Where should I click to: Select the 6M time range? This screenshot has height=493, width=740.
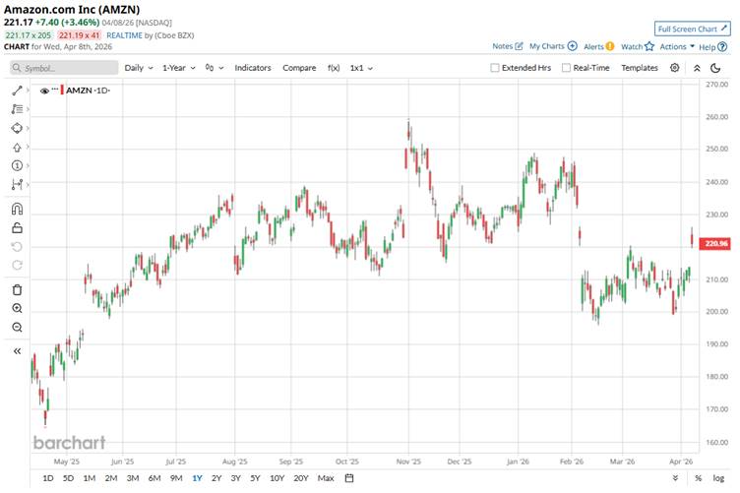154,478
